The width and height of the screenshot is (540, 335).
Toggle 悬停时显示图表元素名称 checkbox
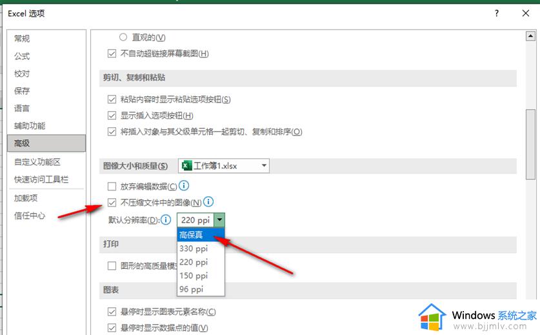click(x=112, y=312)
